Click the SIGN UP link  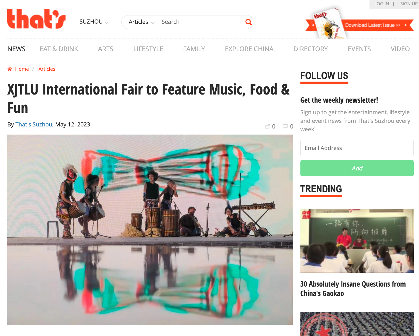point(409,4)
